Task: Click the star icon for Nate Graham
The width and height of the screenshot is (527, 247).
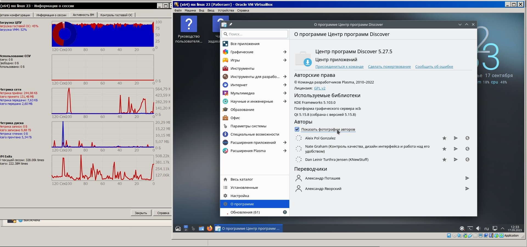Action: (444, 149)
